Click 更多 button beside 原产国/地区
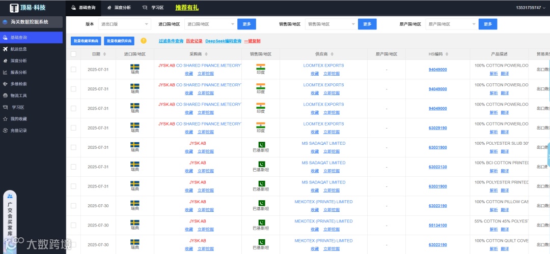The image size is (550, 254). (x=488, y=24)
